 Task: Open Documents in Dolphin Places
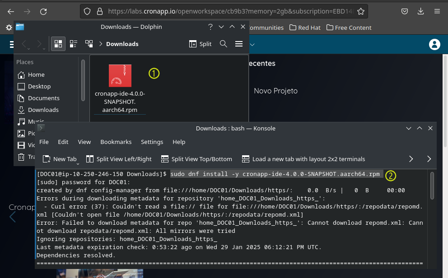38,98
